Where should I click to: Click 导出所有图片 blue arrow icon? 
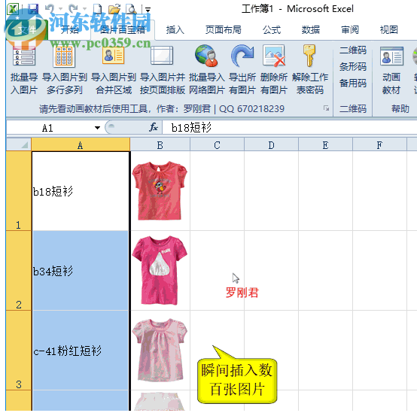point(242,56)
